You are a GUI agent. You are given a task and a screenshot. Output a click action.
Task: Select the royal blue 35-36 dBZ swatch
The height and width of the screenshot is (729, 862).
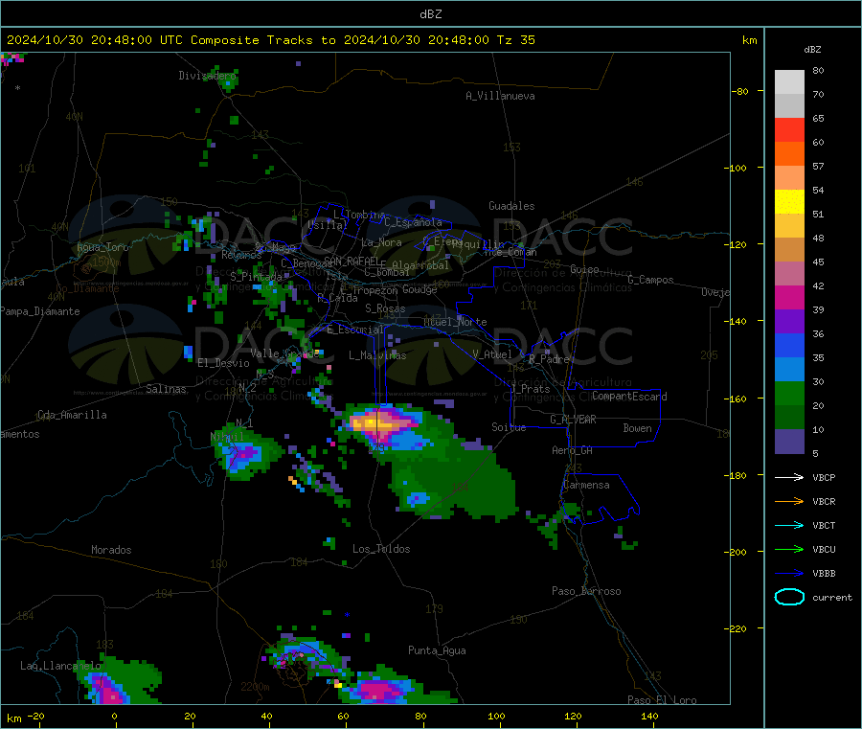(x=789, y=345)
